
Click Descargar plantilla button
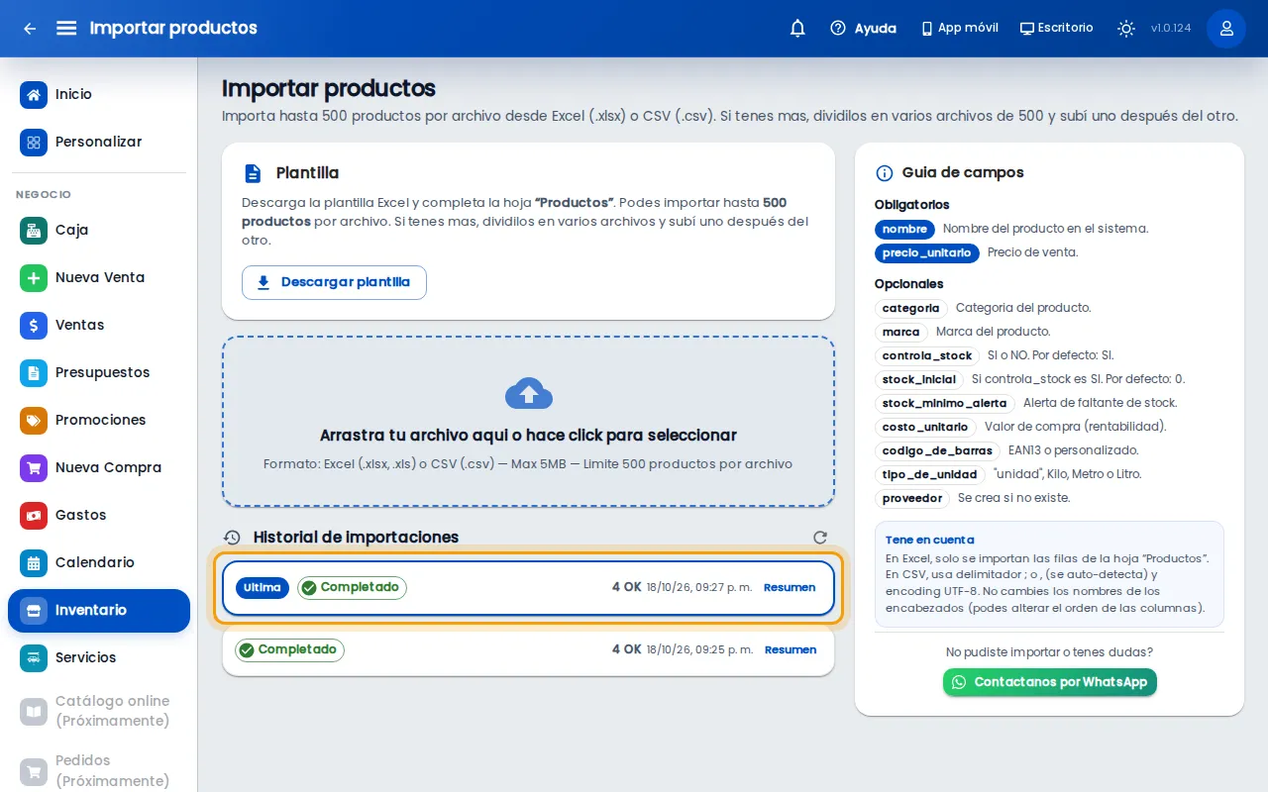(x=334, y=282)
